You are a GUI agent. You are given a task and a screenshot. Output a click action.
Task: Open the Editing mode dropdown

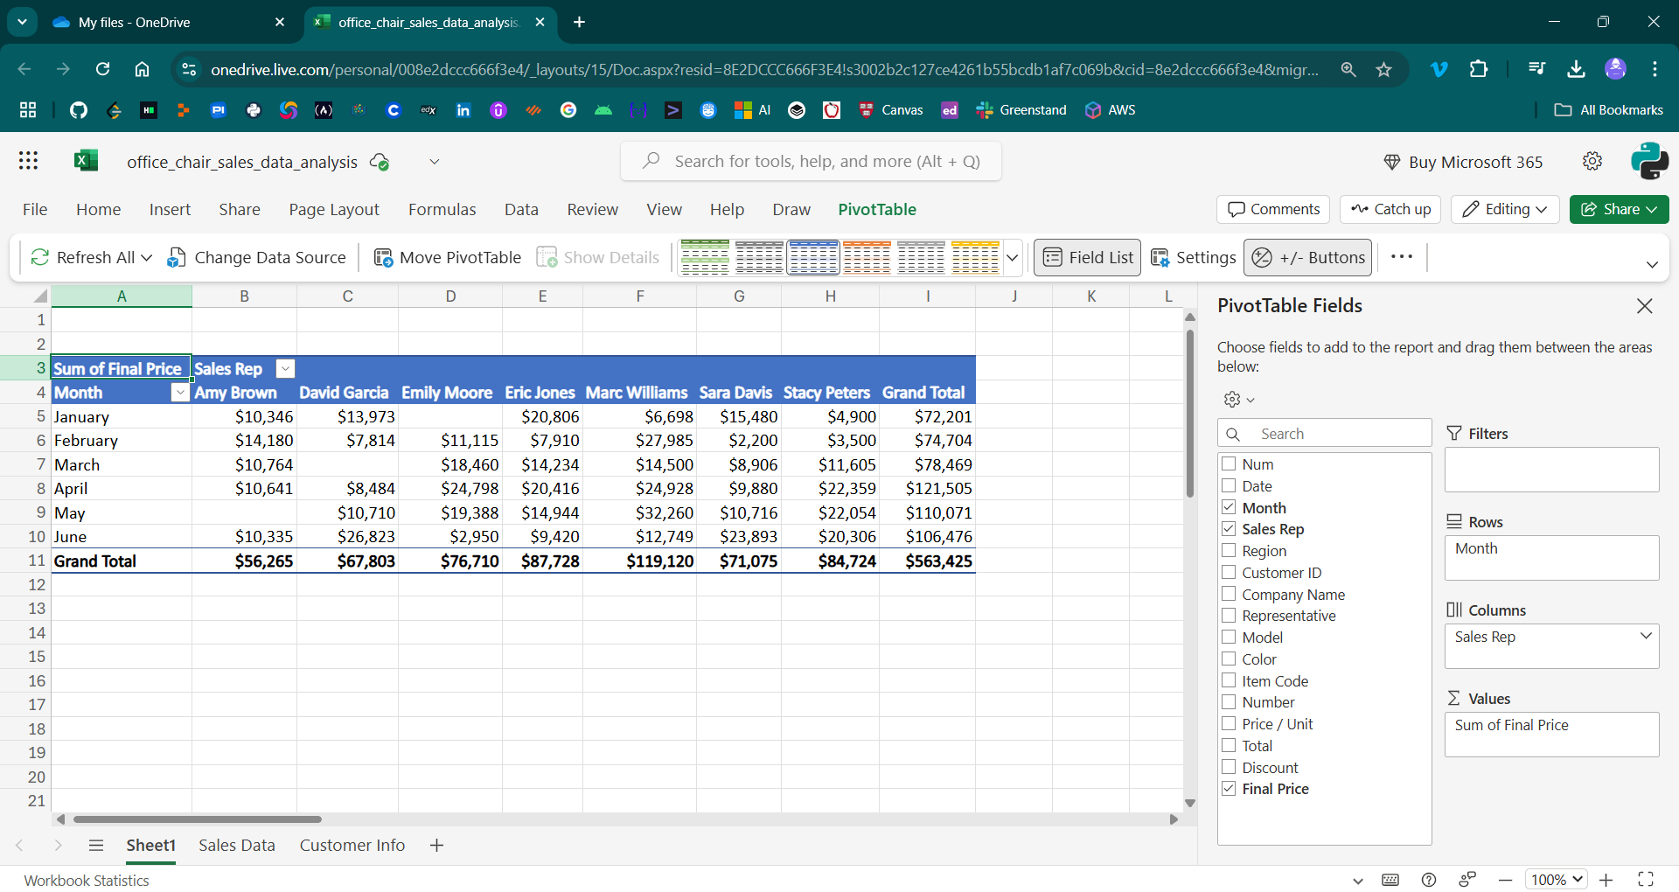point(1505,209)
